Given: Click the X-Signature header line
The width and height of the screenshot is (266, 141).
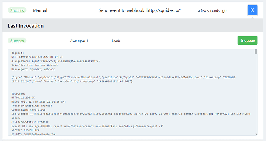Looking at the screenshot, I should click(56, 61).
